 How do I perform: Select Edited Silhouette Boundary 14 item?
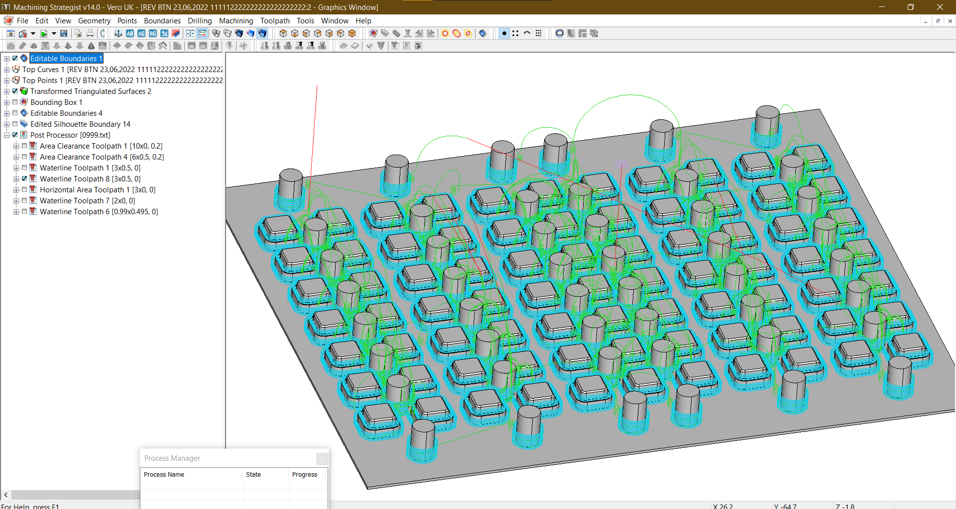(x=80, y=124)
